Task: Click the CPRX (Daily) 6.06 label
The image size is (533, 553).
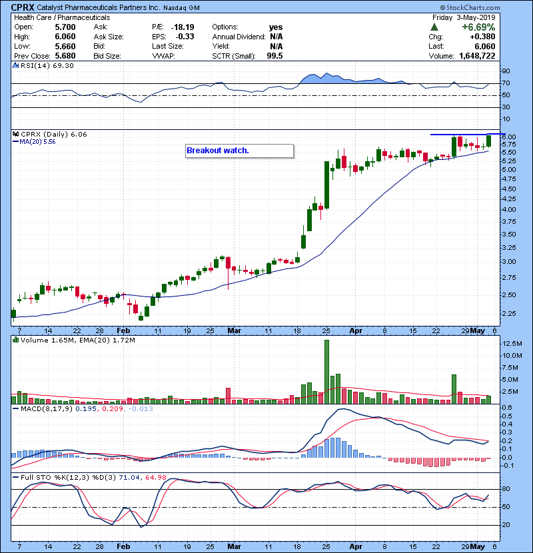Action: coord(53,134)
